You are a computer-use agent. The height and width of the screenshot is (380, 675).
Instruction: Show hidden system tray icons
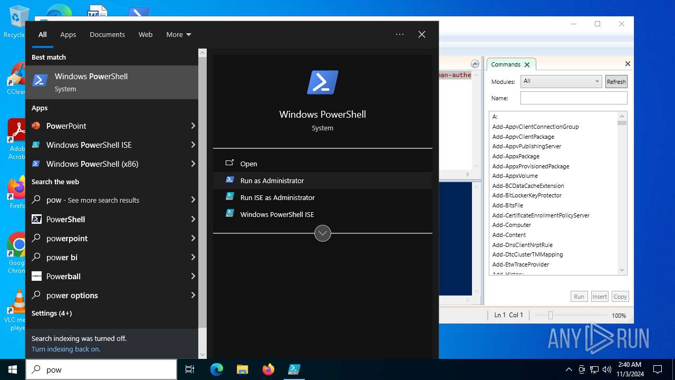[x=568, y=369]
